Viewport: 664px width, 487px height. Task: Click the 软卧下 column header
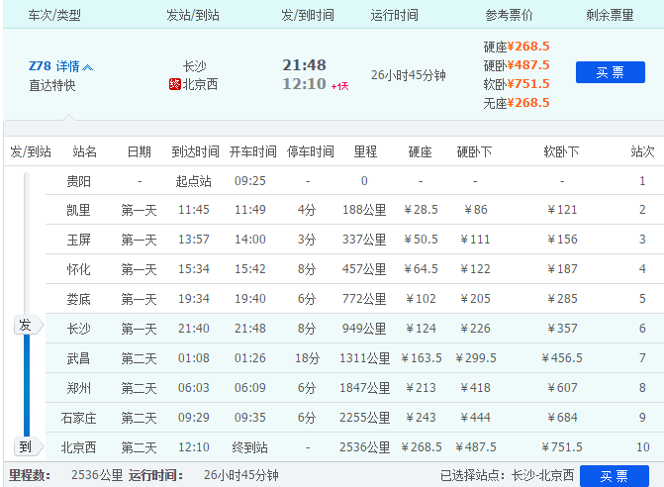pos(561,151)
